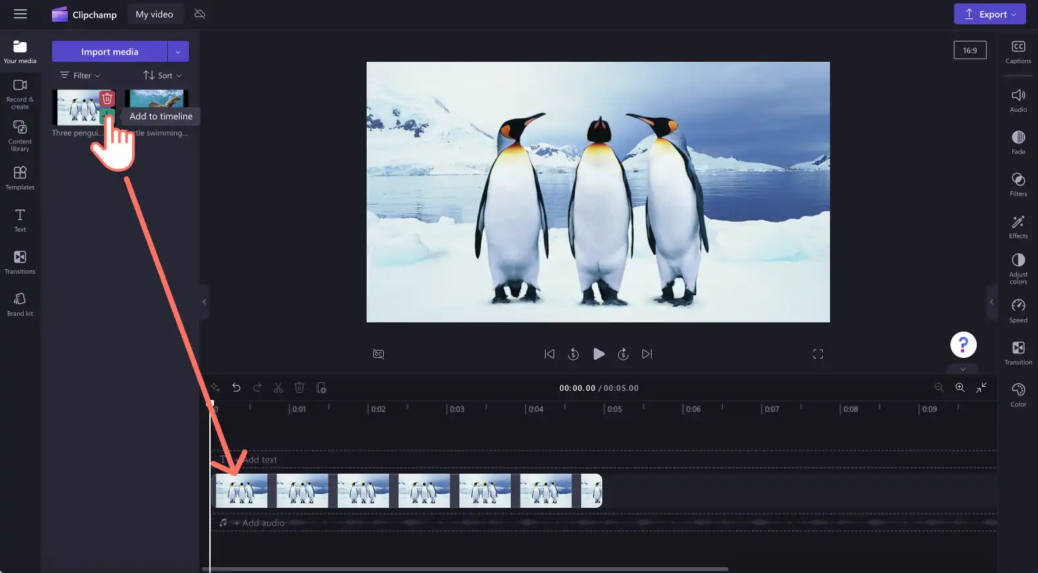
Task: Skip to the start of video
Action: click(x=549, y=354)
